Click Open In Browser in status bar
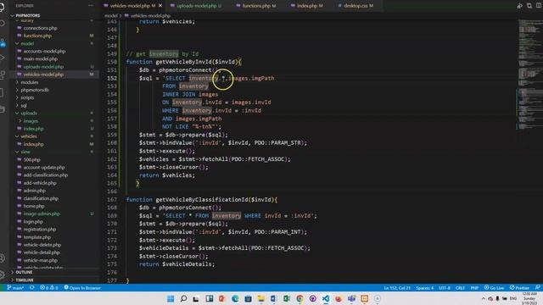 point(82,288)
